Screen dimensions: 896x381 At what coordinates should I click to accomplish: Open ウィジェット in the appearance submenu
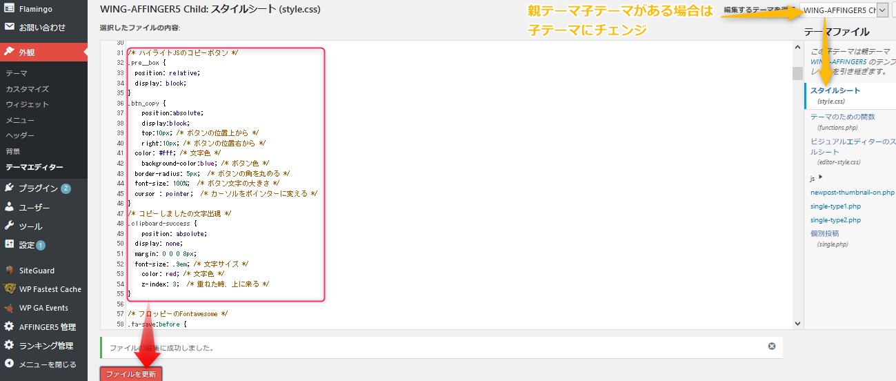[x=27, y=104]
